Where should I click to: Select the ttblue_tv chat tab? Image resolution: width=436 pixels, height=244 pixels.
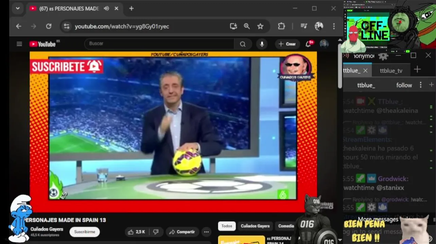[391, 71]
